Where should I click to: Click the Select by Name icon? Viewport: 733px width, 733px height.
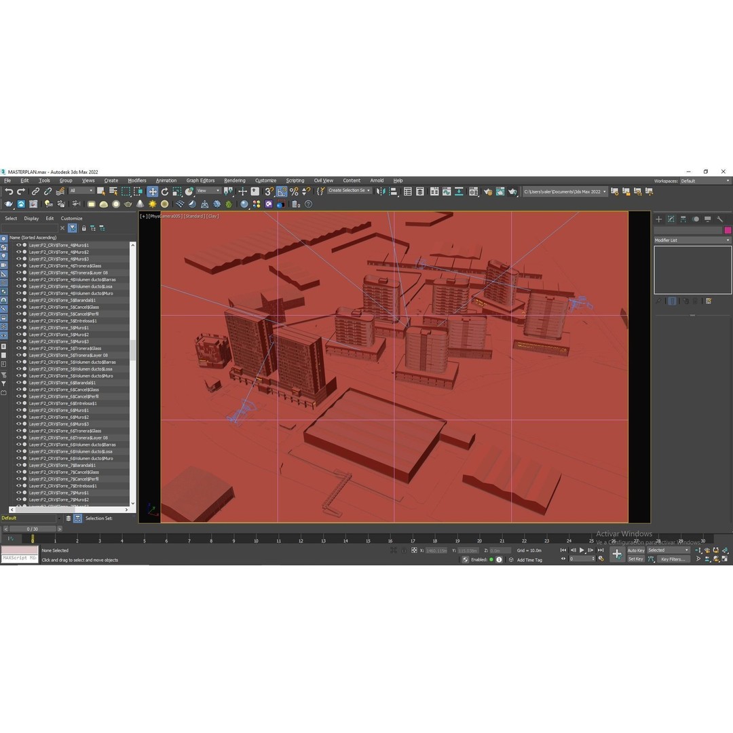113,191
